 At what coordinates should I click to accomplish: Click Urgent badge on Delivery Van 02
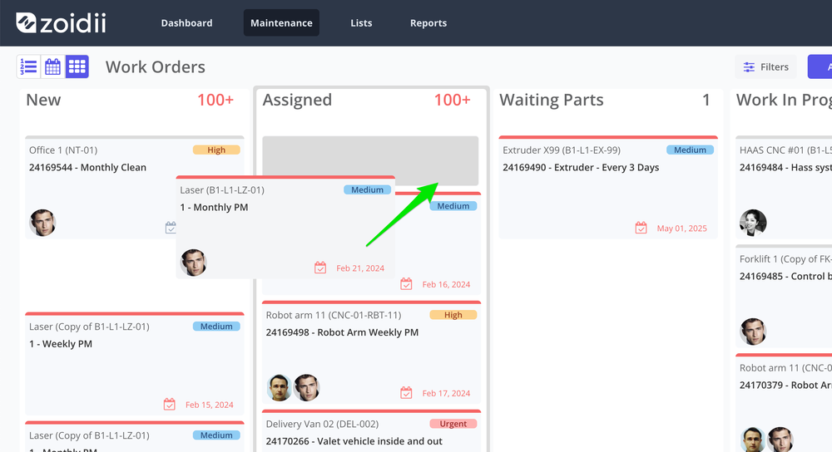click(453, 424)
